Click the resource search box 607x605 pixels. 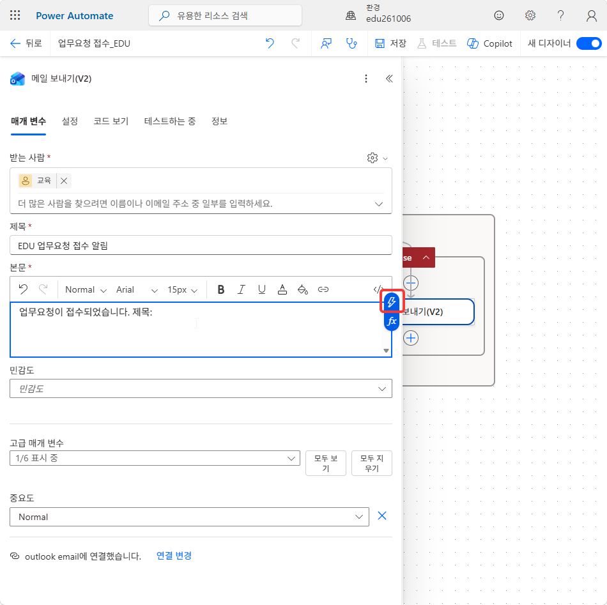point(225,15)
